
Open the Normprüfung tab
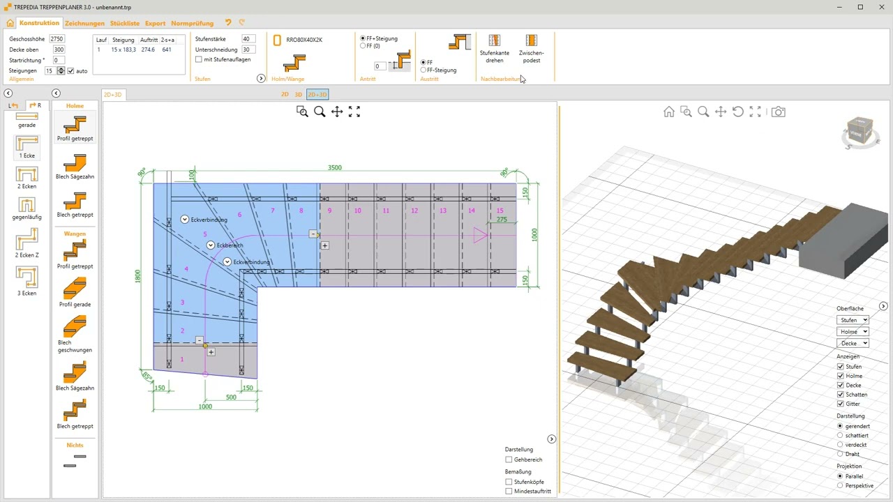(192, 23)
